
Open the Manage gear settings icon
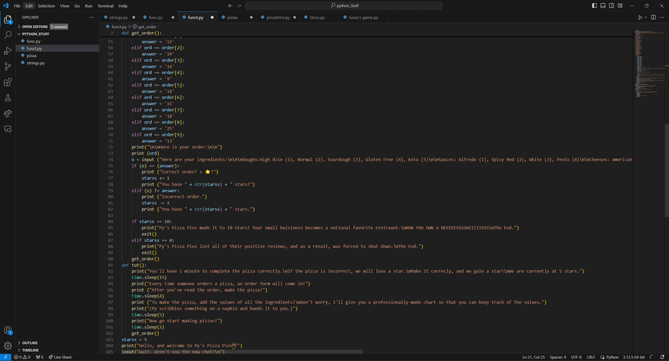(x=8, y=345)
